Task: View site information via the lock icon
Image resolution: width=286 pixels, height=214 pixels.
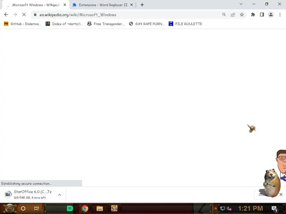Action: [x=35, y=14]
